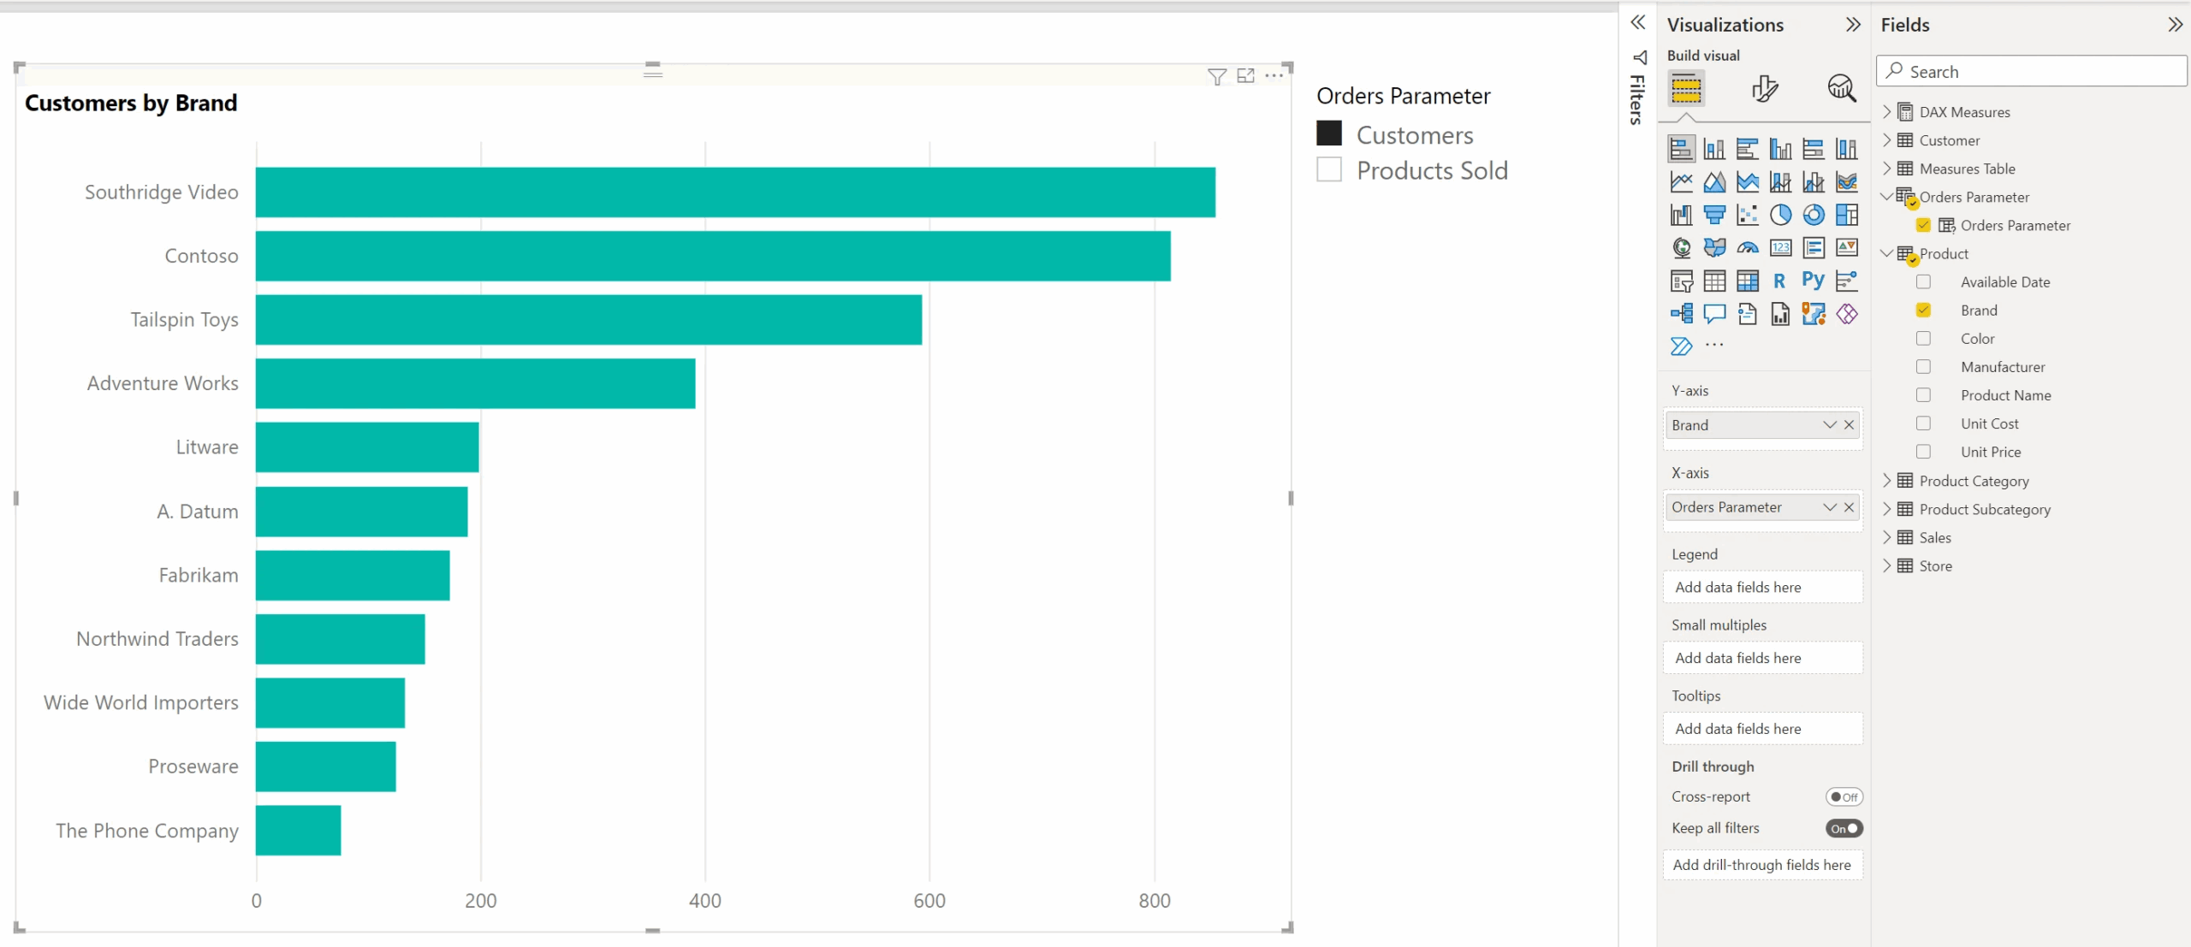Open more options on the chart header
This screenshot has height=947, width=2191.
[x=1274, y=76]
